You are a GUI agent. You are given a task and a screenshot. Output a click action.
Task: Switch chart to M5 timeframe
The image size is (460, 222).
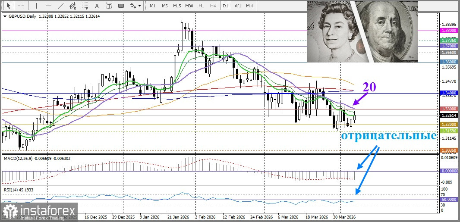pos(164,6)
